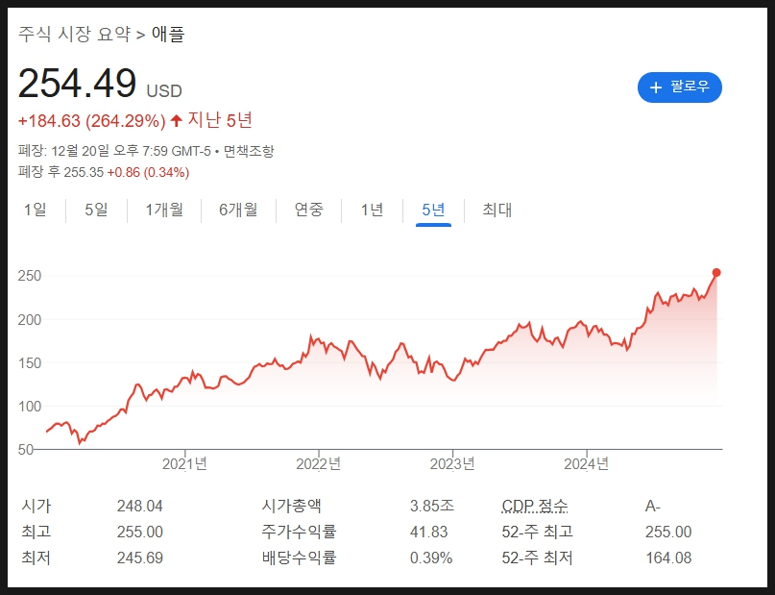This screenshot has height=595, width=775.
Task: Click the 팔로우 follow button
Action: point(680,87)
